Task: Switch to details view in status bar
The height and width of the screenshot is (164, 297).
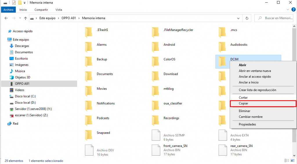Action: (x=287, y=161)
